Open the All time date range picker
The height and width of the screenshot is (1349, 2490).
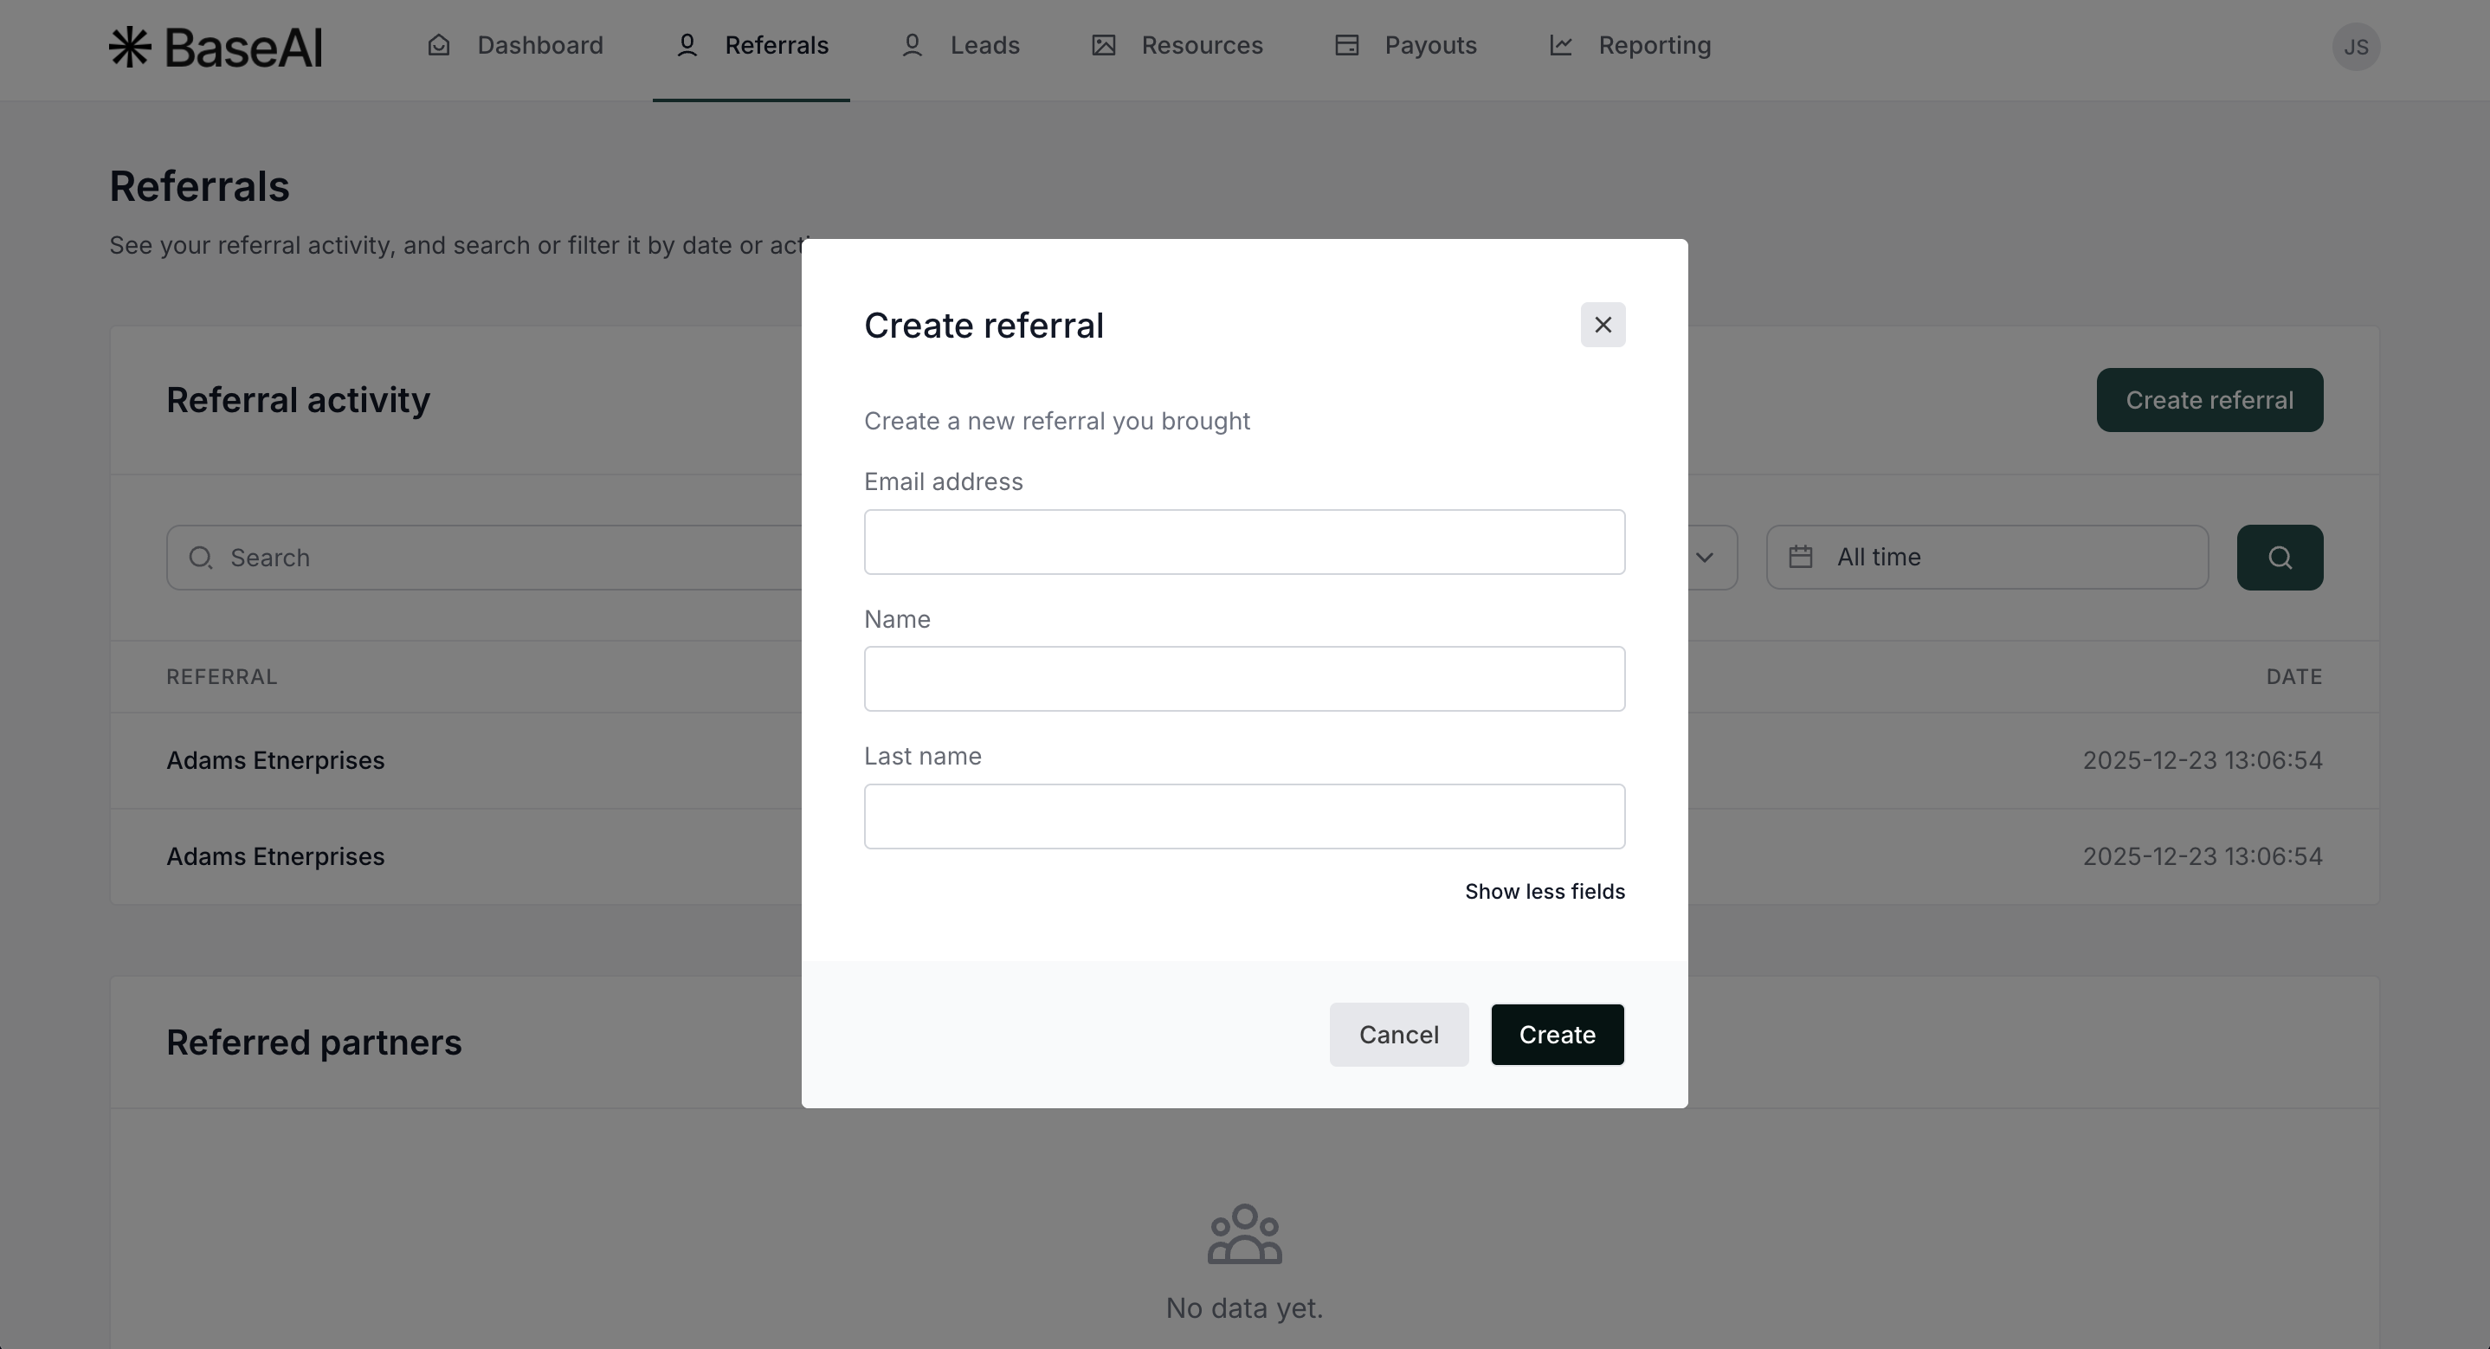pyautogui.click(x=1987, y=557)
